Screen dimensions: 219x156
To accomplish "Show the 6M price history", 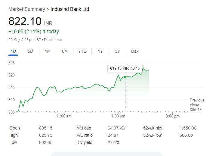I will (x=65, y=51).
